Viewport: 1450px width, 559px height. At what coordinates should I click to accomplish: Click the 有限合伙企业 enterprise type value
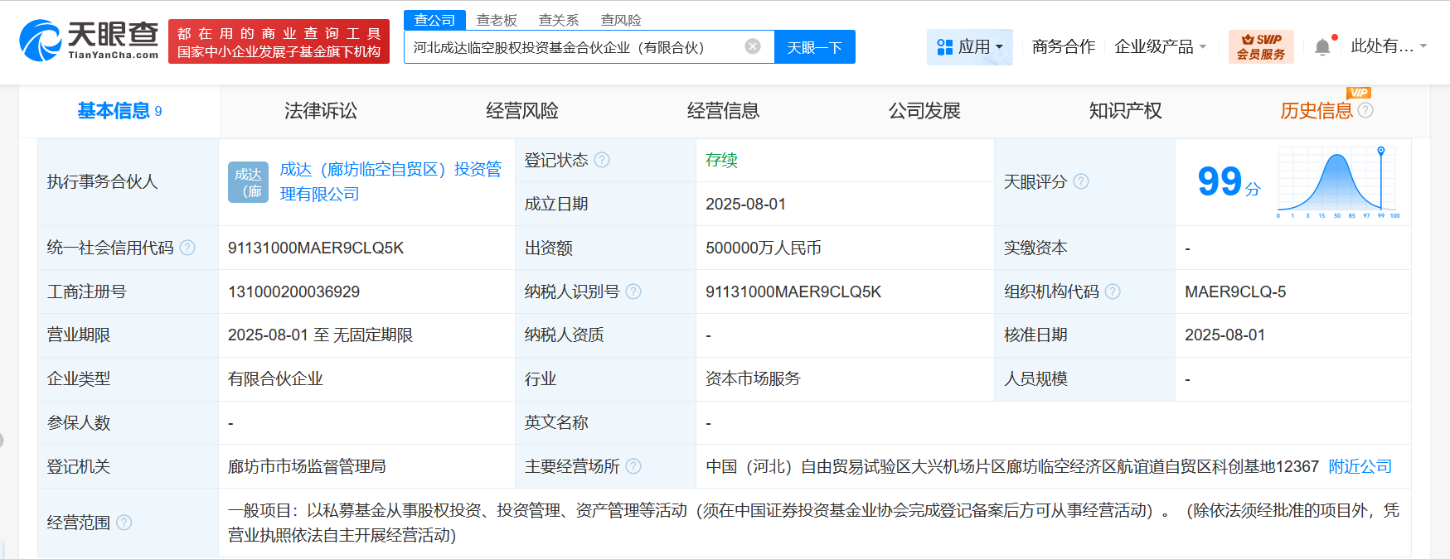275,378
